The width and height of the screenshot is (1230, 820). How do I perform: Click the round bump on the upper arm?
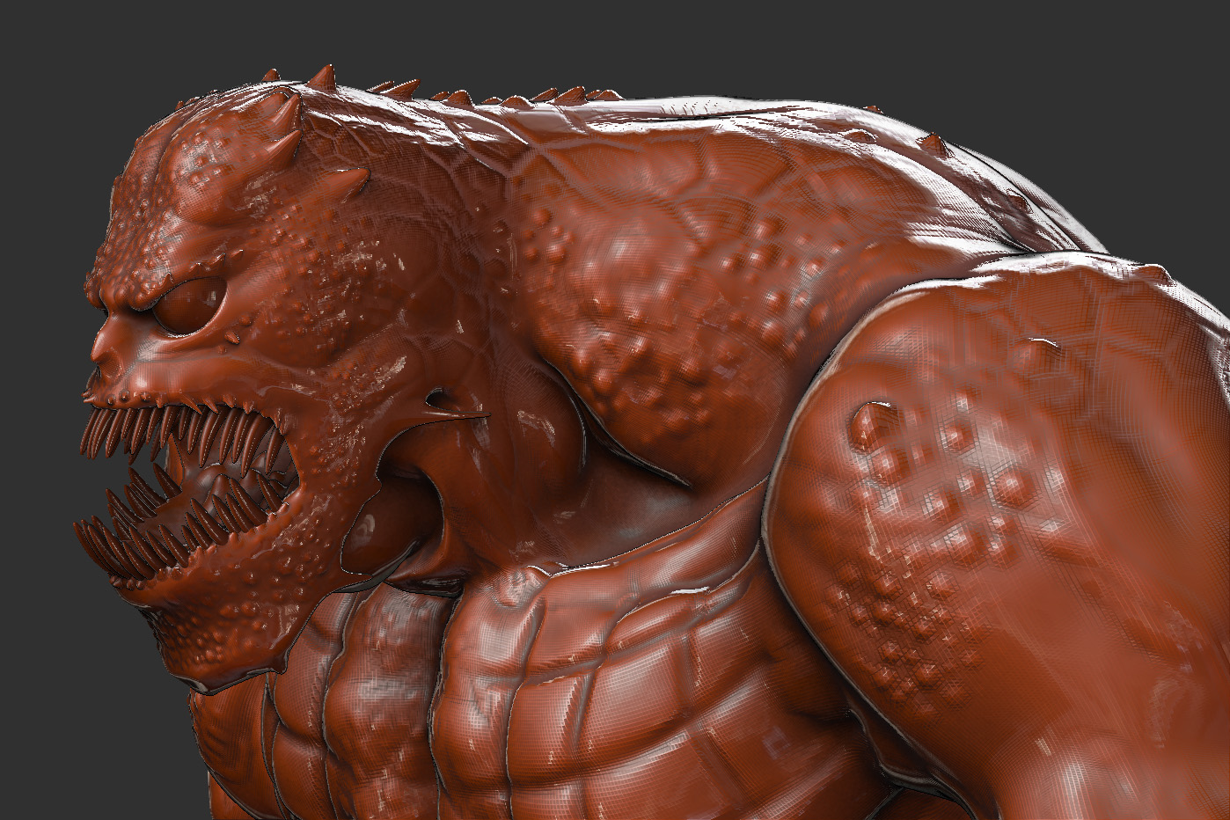[x=872, y=424]
